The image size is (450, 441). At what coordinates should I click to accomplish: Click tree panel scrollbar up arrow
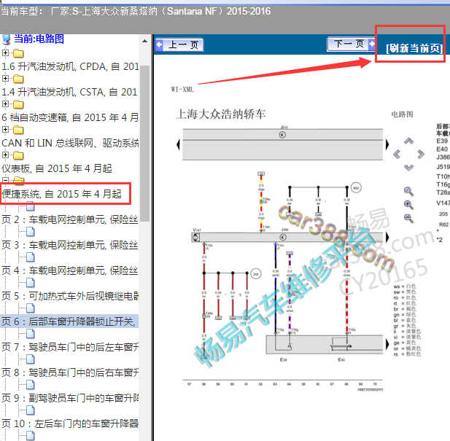pos(145,41)
